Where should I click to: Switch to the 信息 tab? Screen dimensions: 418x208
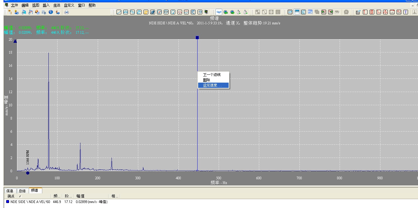coord(10,191)
